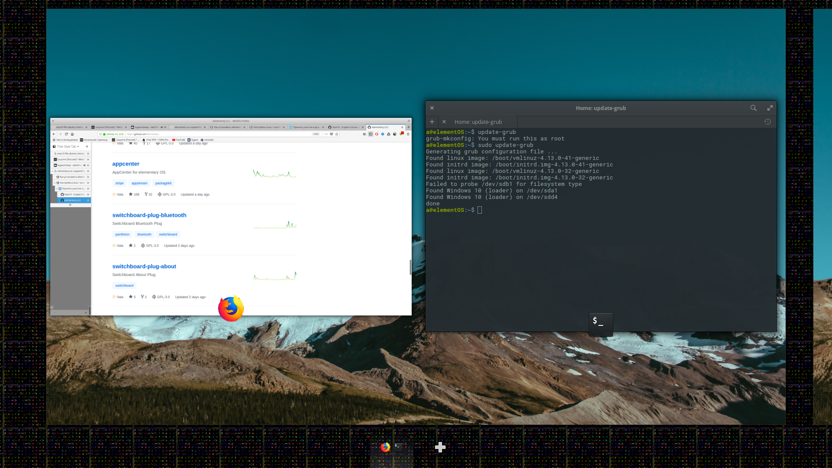Screen dimensions: 832x468
Task: Select the 'Home: update-grub' terminal tab
Action: coord(478,122)
